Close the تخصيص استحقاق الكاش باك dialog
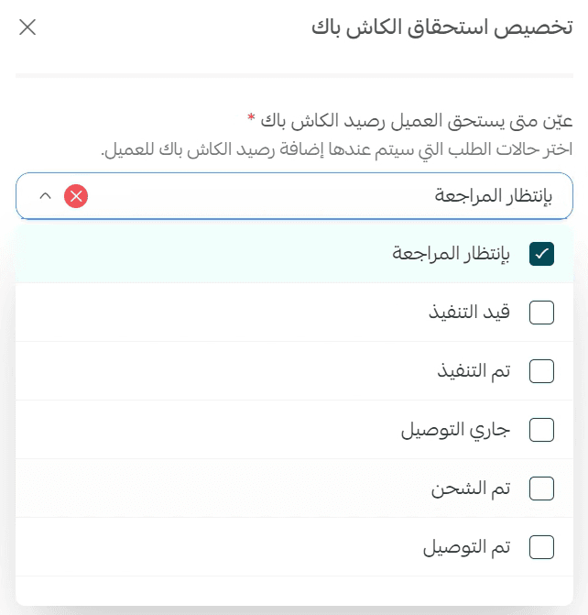 (x=27, y=27)
